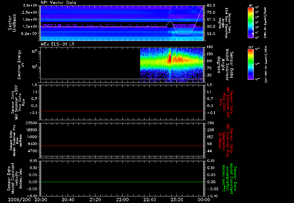Click the 3.1e+01 sector tick label
294x203 pixels.
(30, 5)
